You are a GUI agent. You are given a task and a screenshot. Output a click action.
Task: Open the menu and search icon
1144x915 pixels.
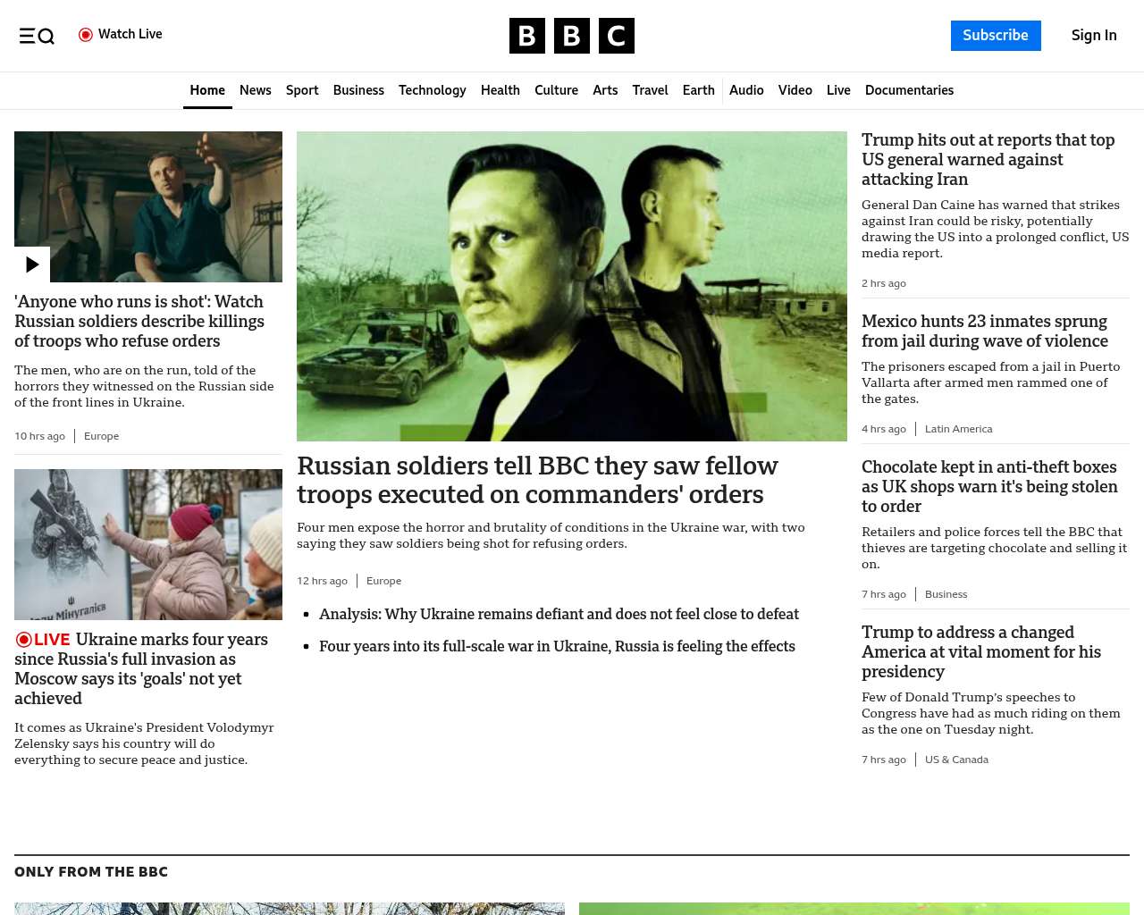37,36
